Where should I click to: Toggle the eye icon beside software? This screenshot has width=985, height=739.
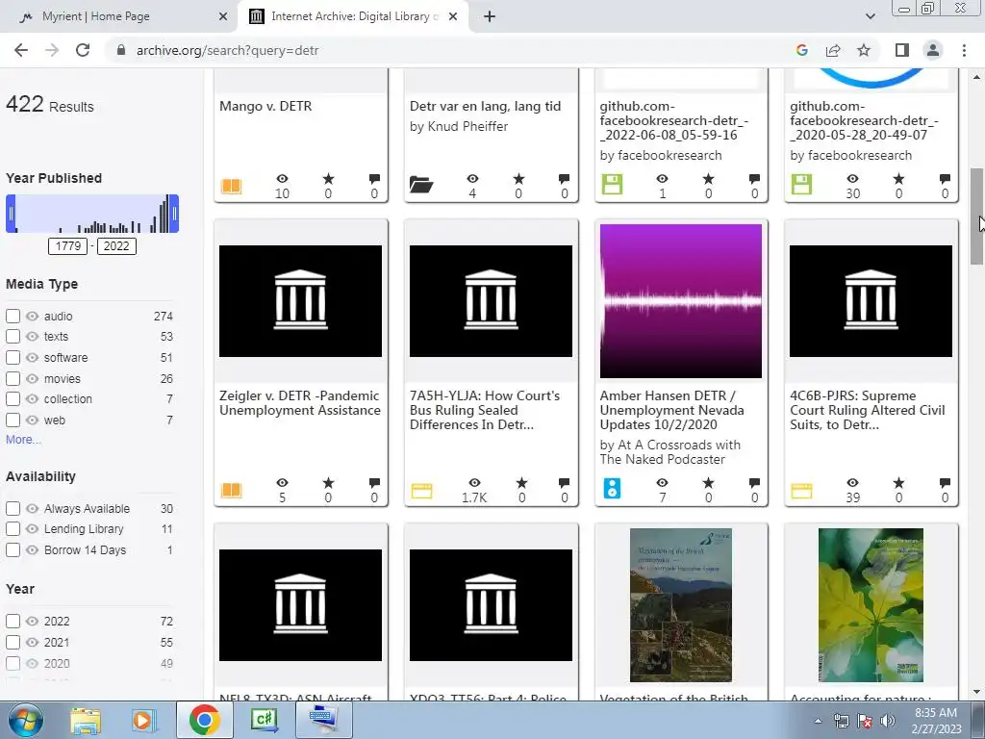[32, 358]
